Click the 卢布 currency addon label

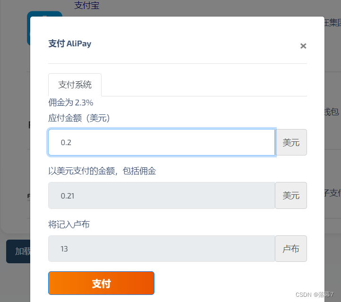click(291, 249)
